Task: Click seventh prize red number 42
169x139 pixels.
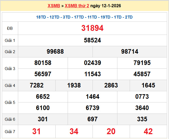Action: coord(148,131)
